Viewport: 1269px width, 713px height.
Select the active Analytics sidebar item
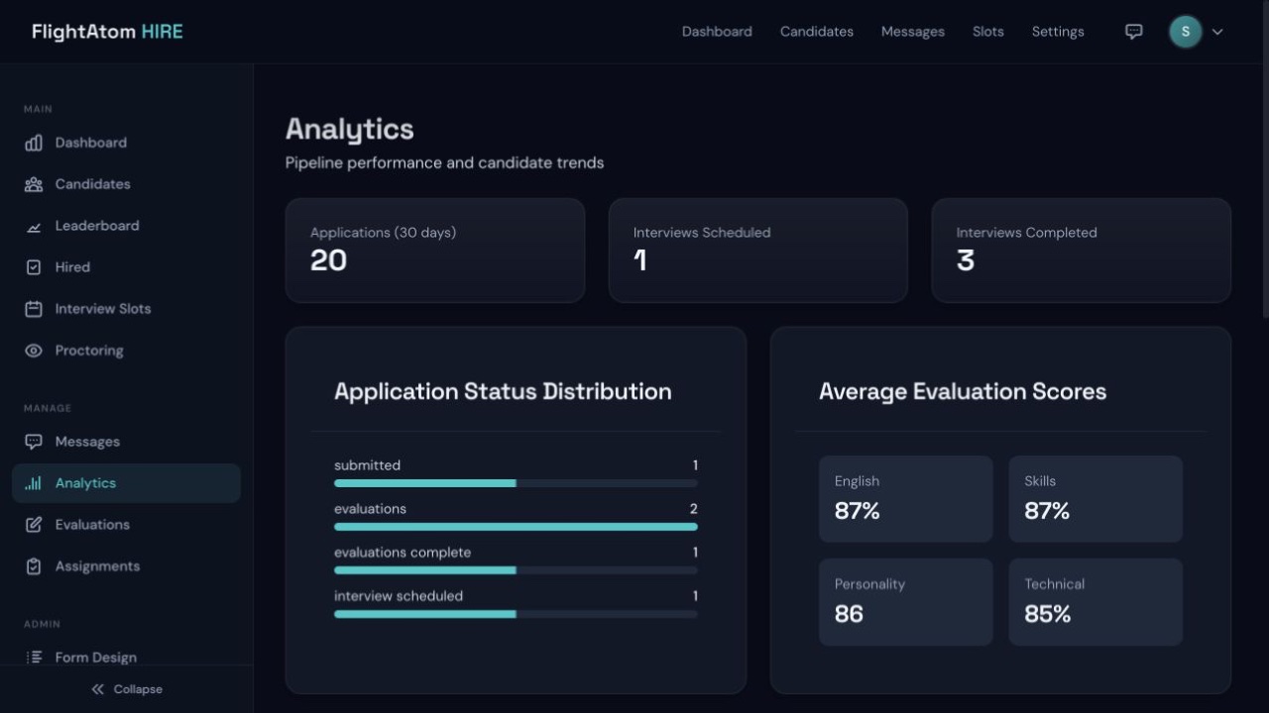pyautogui.click(x=127, y=483)
